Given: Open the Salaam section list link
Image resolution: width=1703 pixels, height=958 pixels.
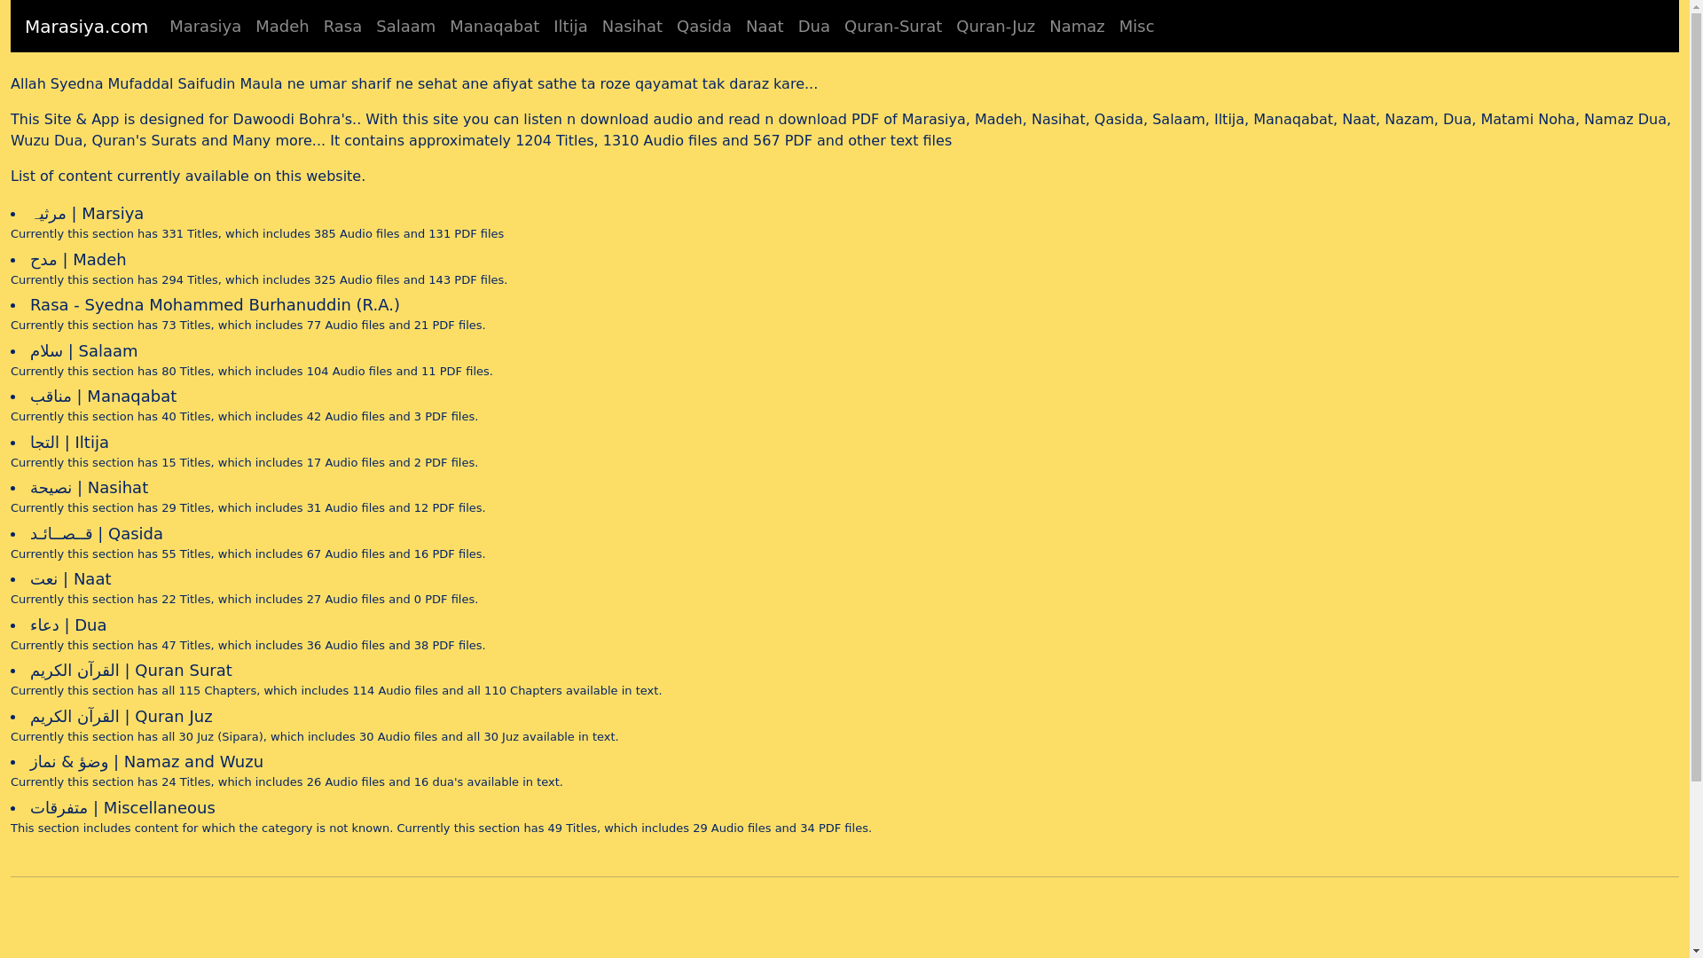Looking at the screenshot, I should [83, 351].
